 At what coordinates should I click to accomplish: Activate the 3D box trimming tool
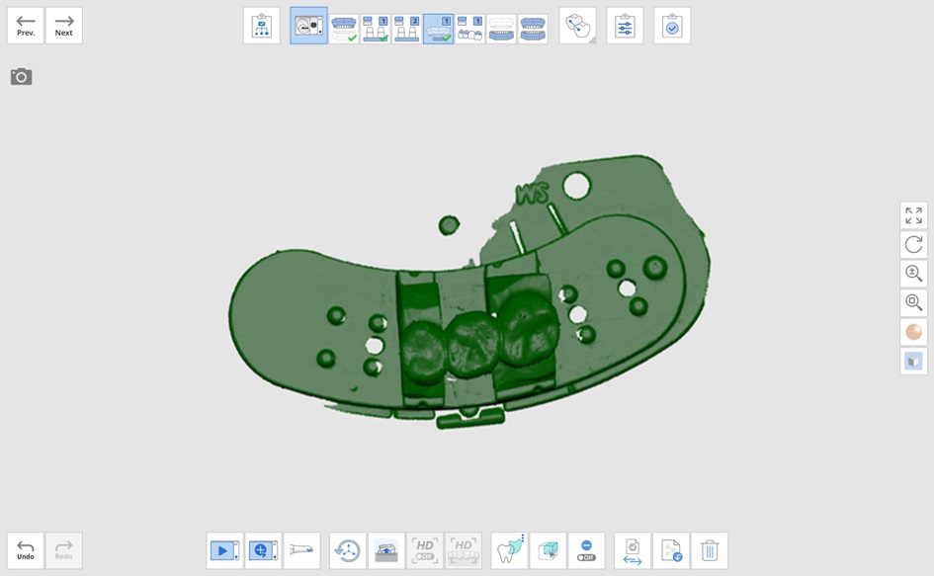548,550
